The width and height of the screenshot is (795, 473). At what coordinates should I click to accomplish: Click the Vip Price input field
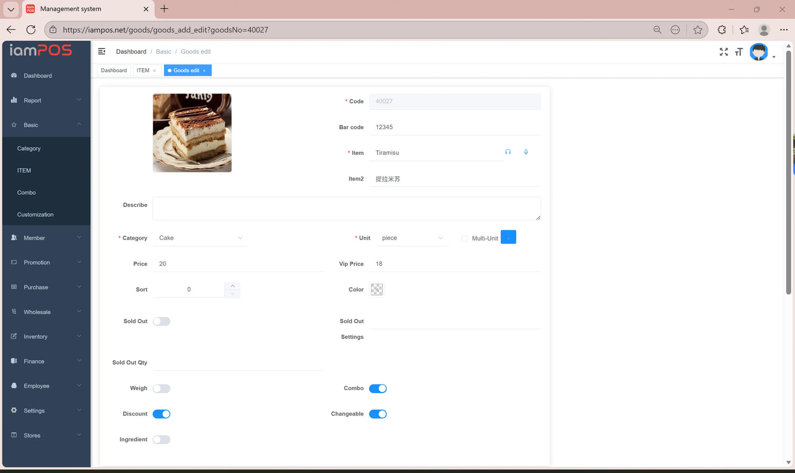455,264
